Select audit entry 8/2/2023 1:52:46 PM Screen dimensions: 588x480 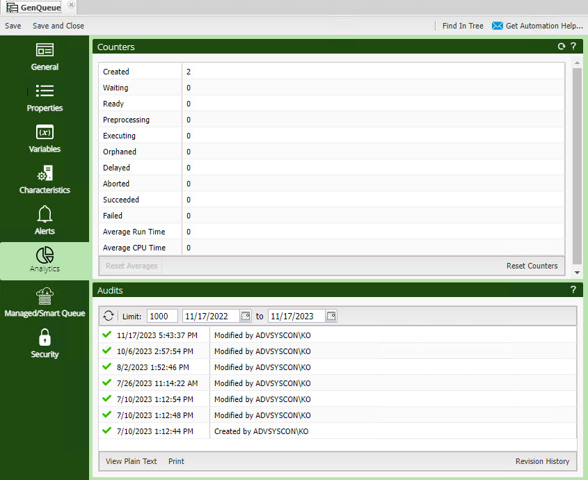click(x=337, y=367)
